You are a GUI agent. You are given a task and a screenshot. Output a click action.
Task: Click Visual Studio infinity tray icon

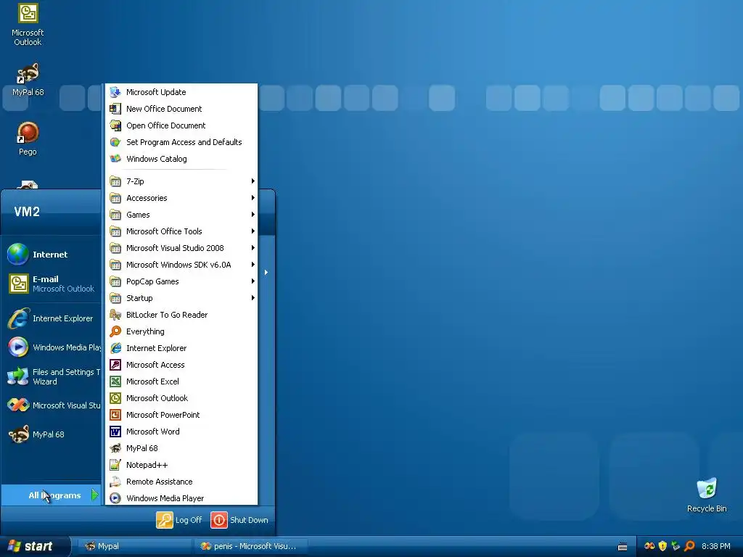tap(649, 546)
